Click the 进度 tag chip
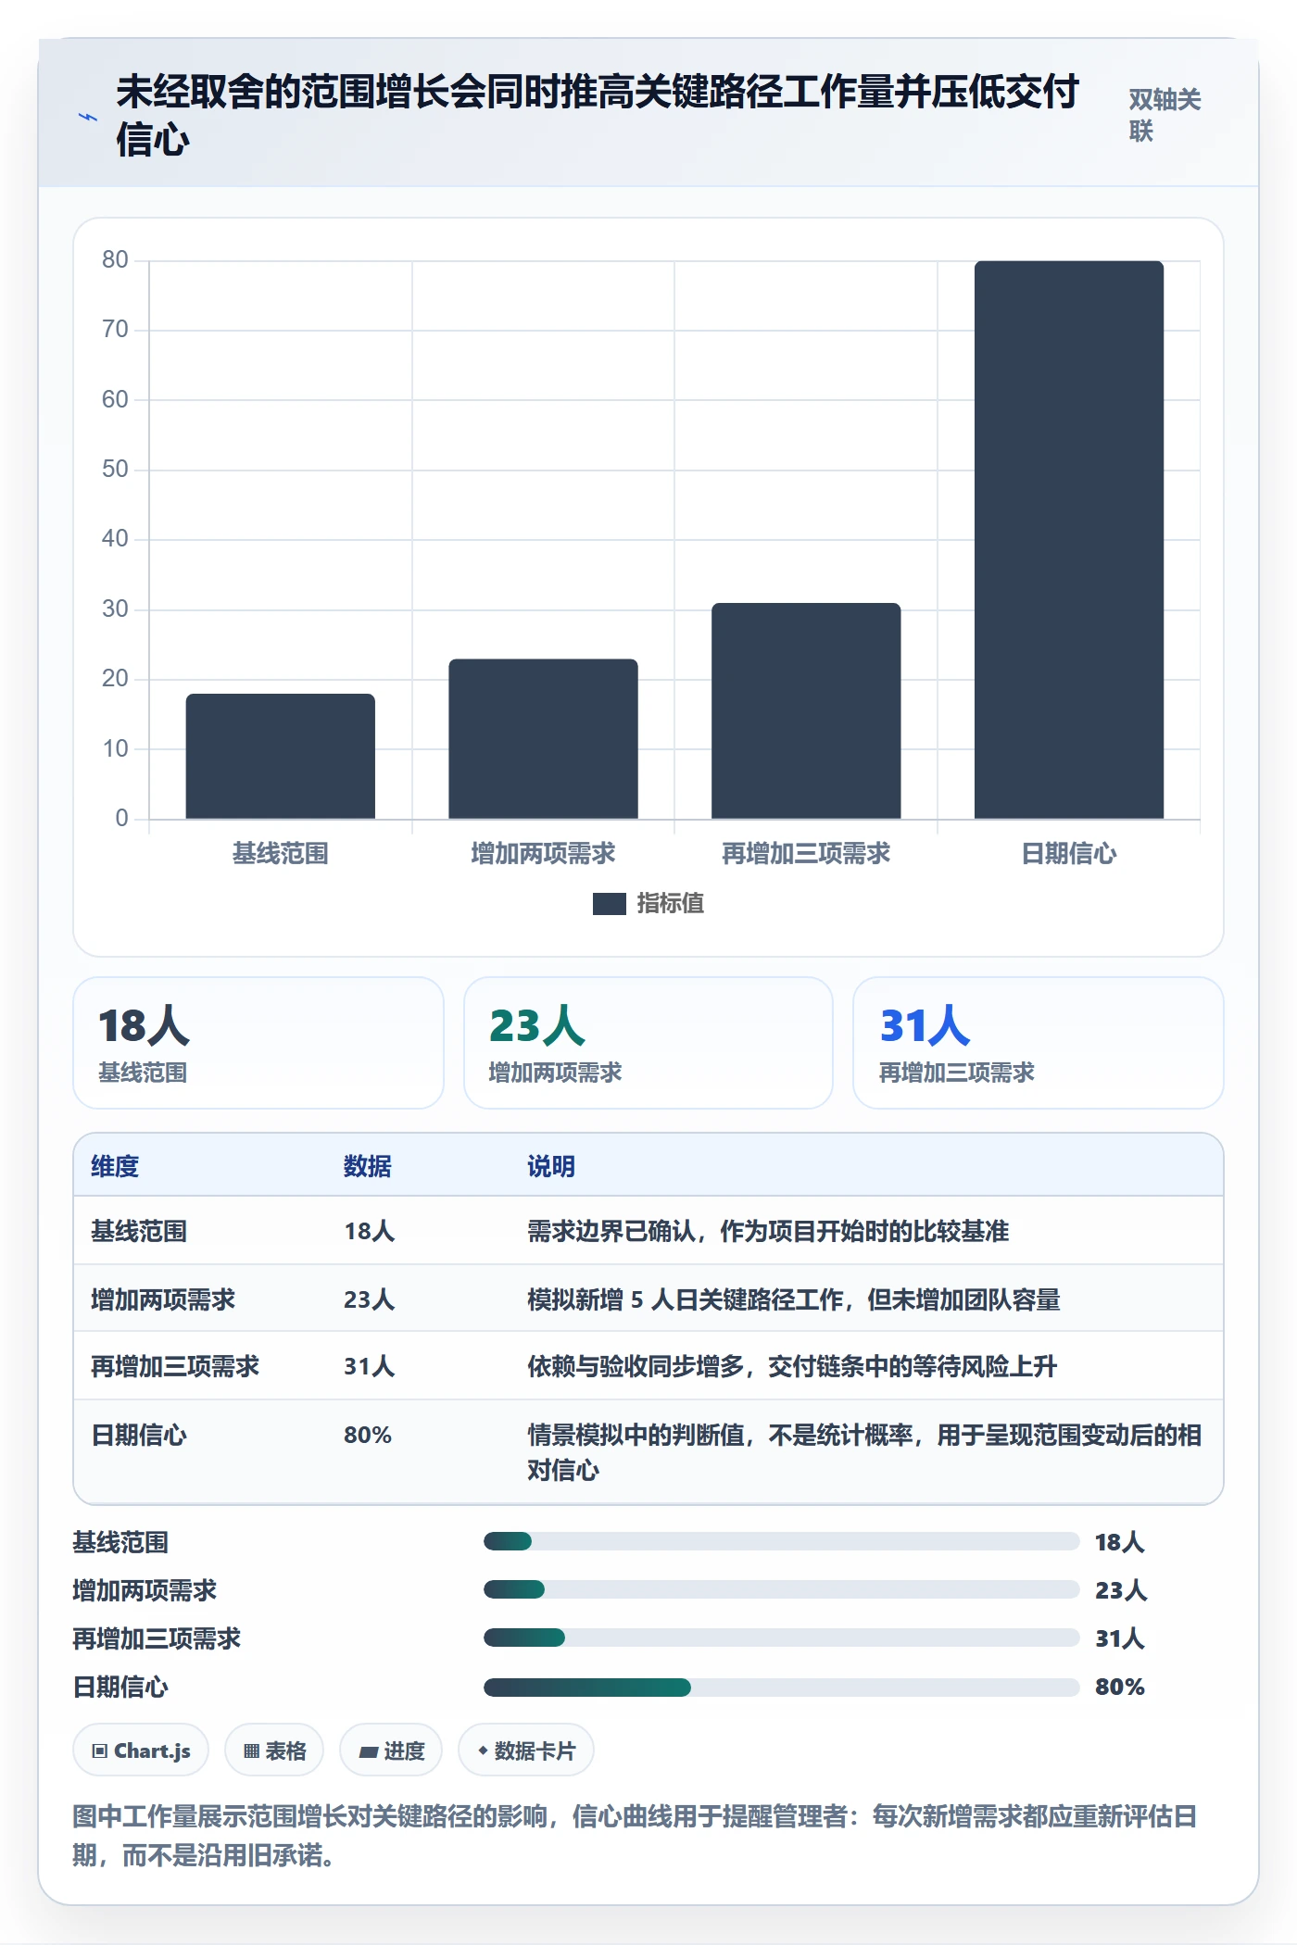 pyautogui.click(x=391, y=1750)
